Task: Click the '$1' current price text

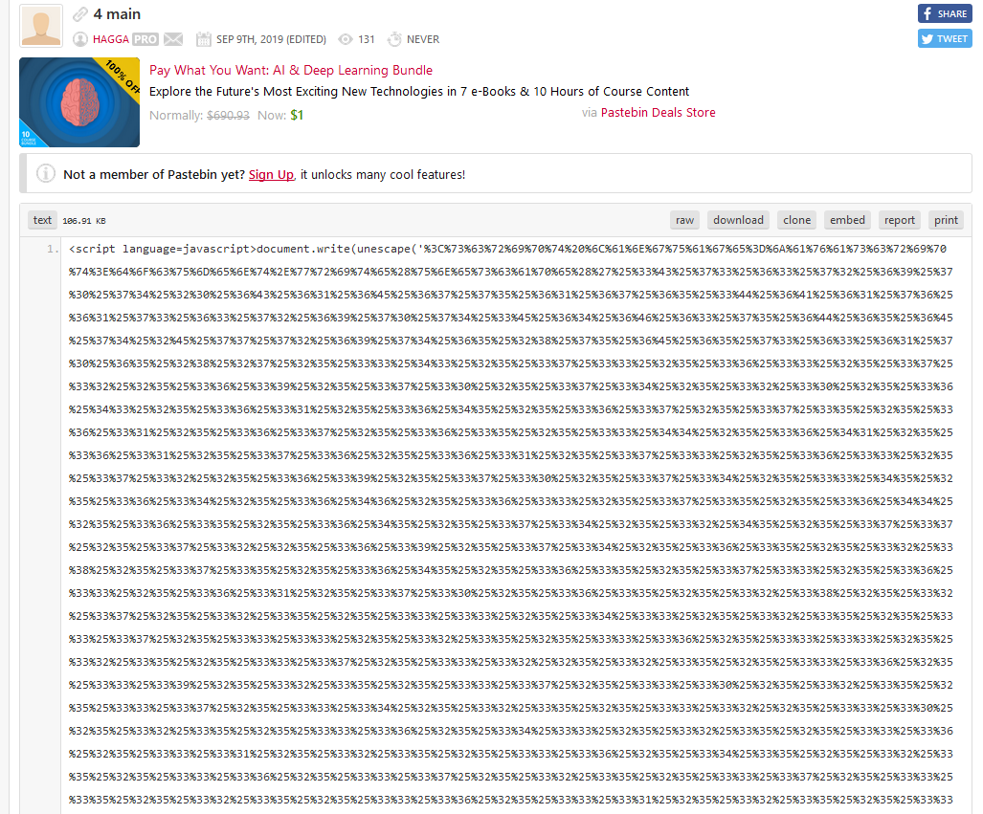Action: tap(297, 116)
